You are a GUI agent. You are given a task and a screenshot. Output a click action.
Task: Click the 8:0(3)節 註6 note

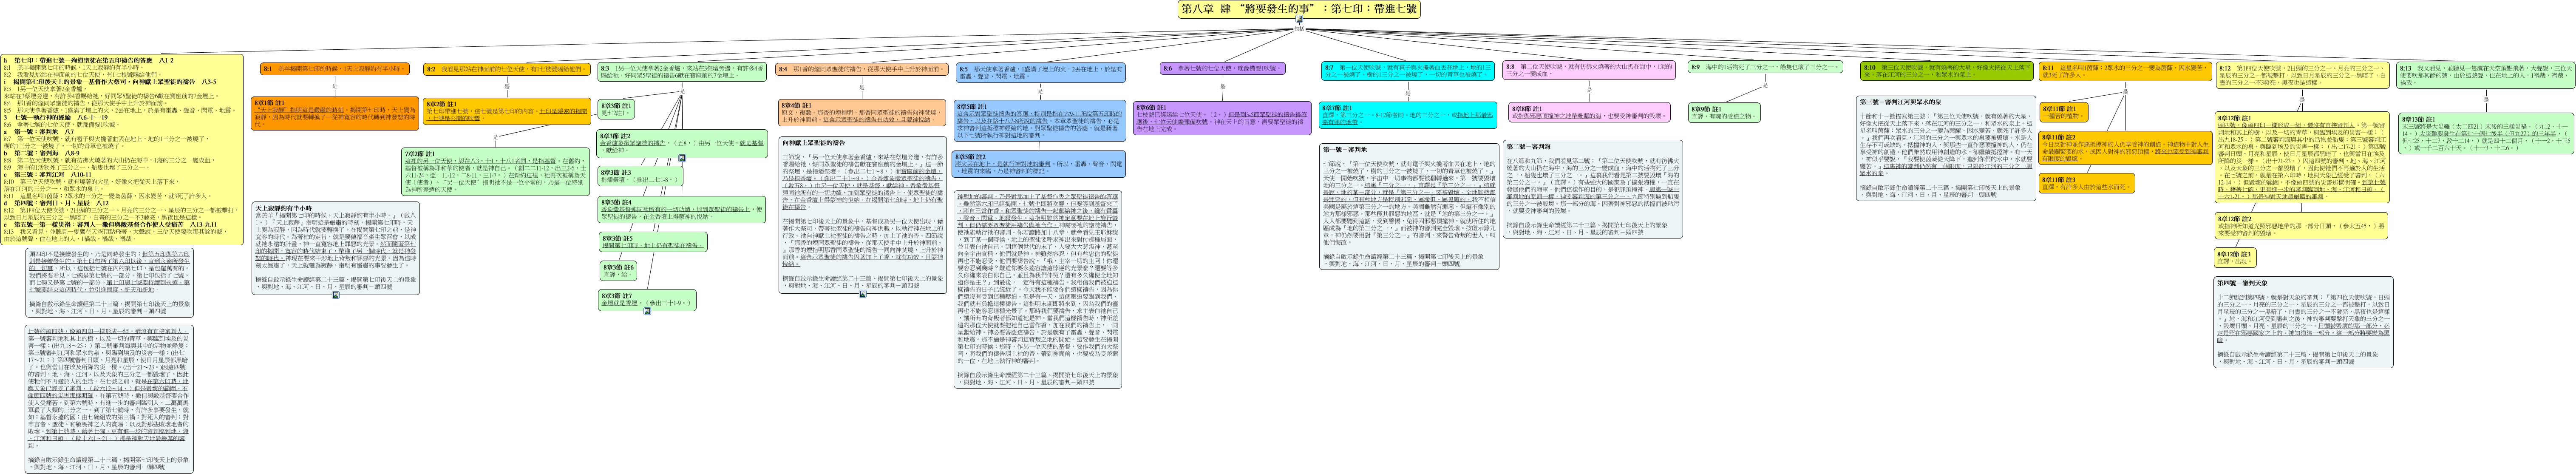[x=618, y=270]
